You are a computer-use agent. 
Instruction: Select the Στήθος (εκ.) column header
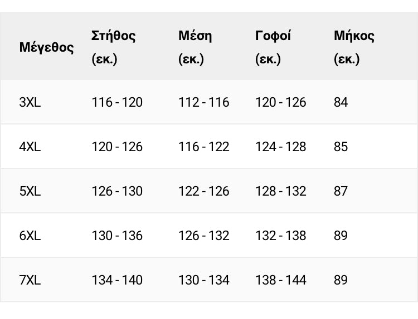click(113, 47)
